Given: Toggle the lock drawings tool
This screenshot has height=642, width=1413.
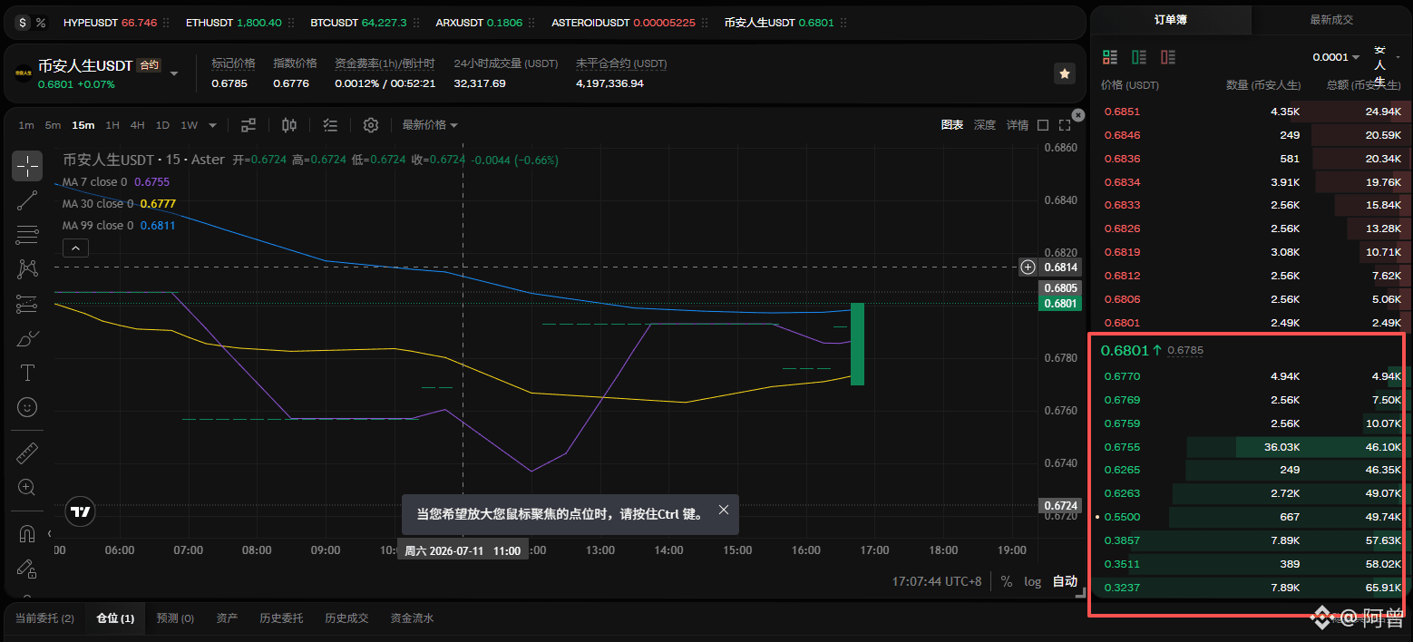Looking at the screenshot, I should 27,568.
